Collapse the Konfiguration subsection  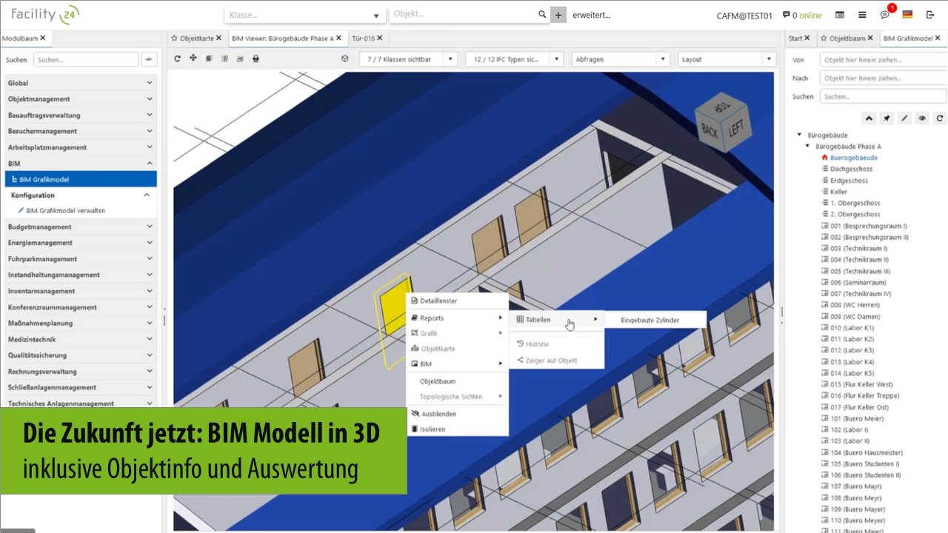click(x=81, y=195)
